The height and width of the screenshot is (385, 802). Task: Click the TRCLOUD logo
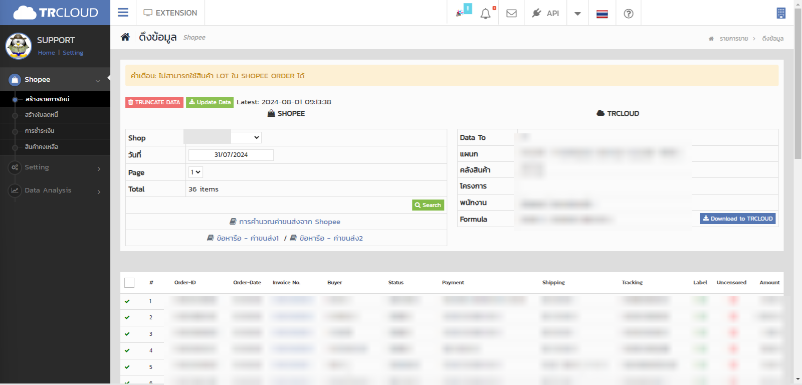[x=55, y=13]
